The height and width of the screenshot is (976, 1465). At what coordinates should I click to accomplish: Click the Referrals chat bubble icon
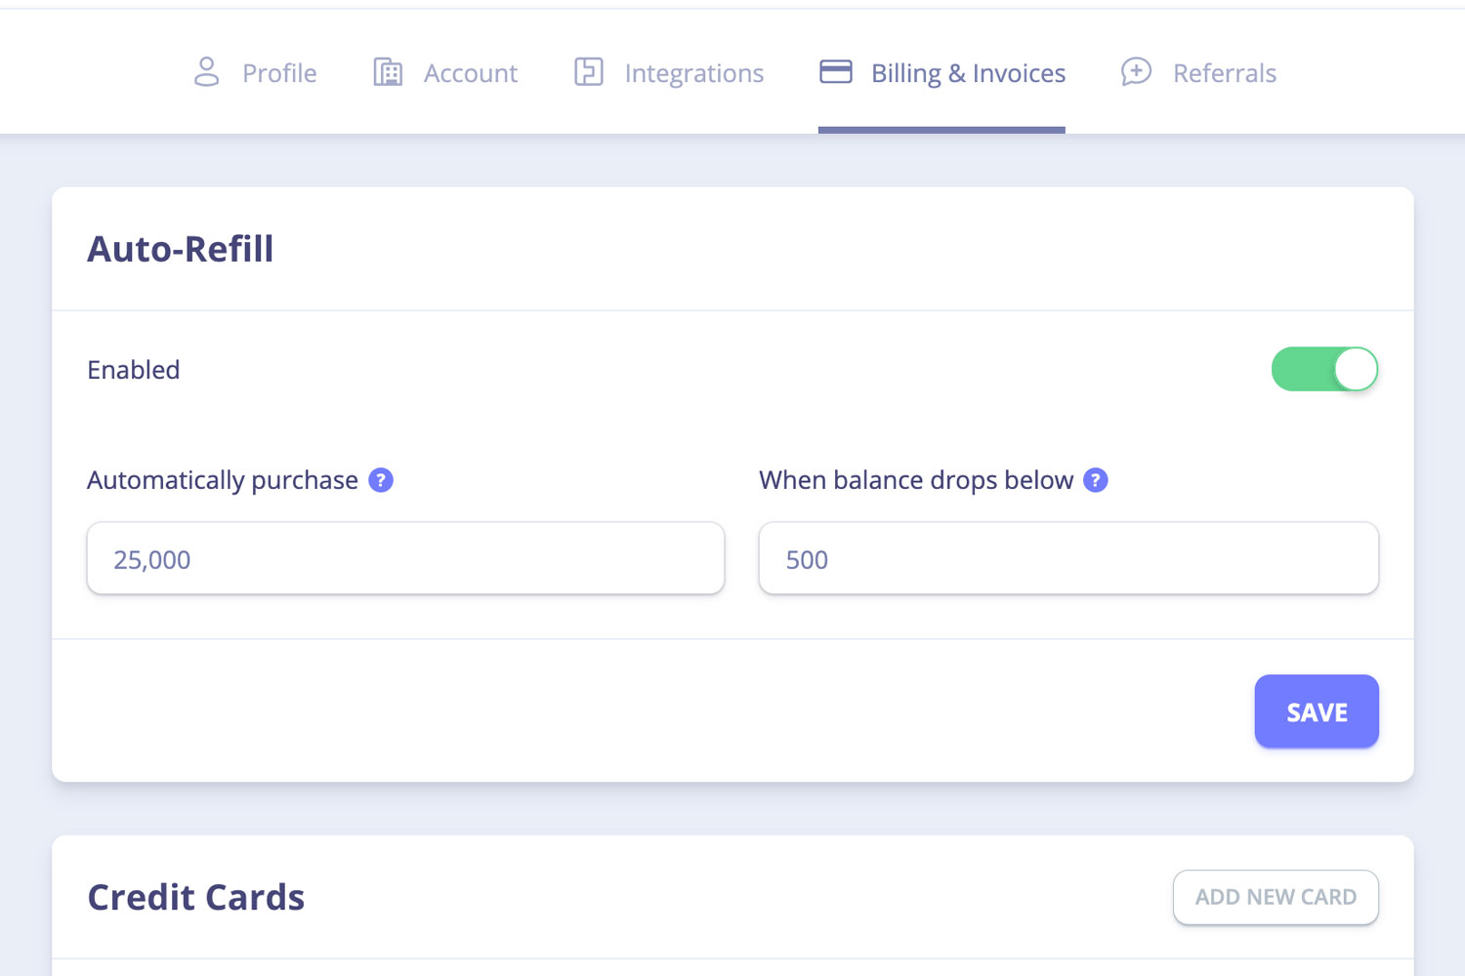[x=1136, y=72]
